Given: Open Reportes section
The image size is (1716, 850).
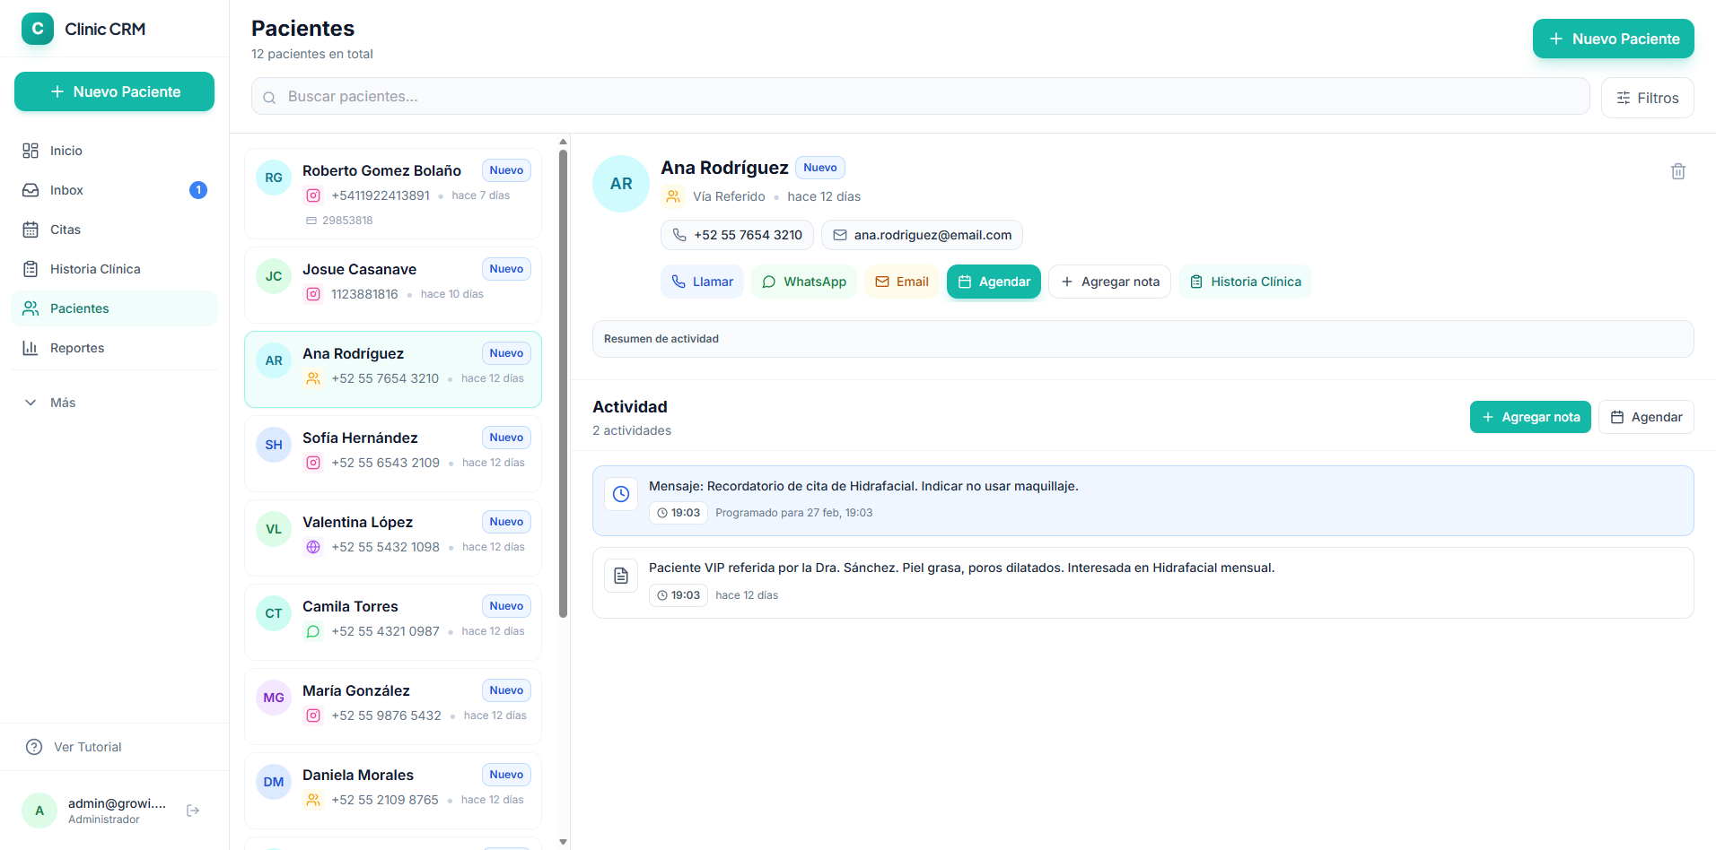Looking at the screenshot, I should click(115, 348).
